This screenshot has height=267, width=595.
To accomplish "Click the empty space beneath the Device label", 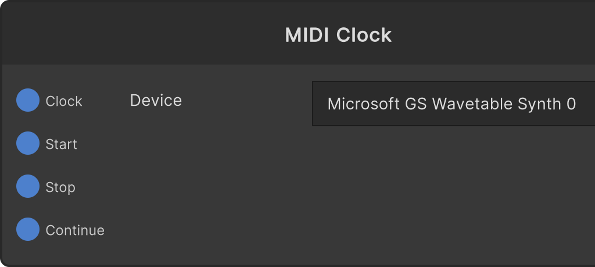I will 156,182.
